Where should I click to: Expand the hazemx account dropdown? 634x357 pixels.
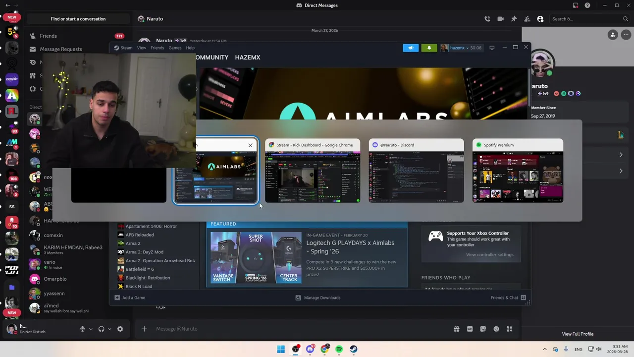(461, 48)
